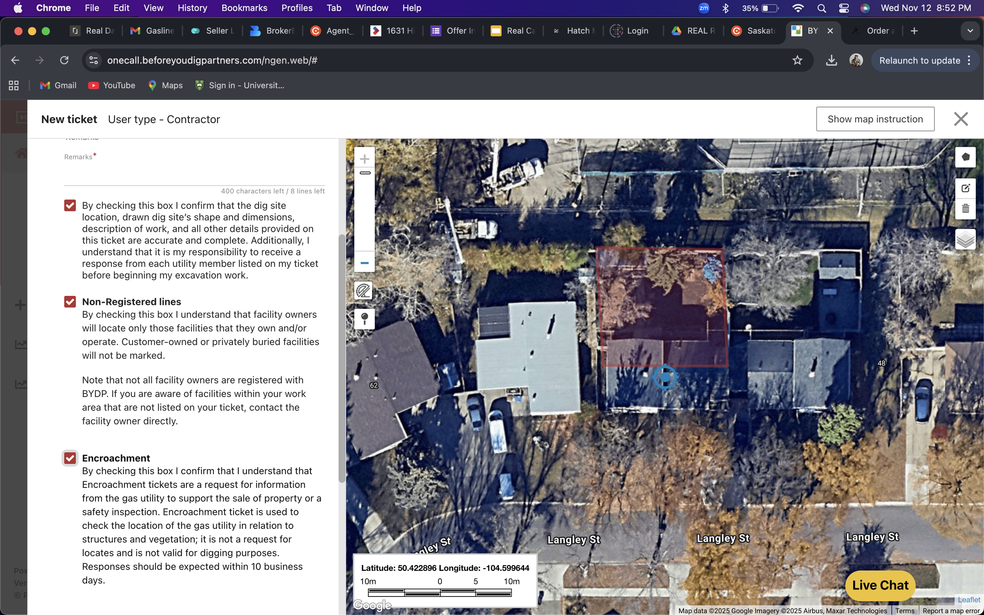Viewport: 984px width, 615px height.
Task: Uncheck the Encroachment checkbox
Action: [x=70, y=458]
